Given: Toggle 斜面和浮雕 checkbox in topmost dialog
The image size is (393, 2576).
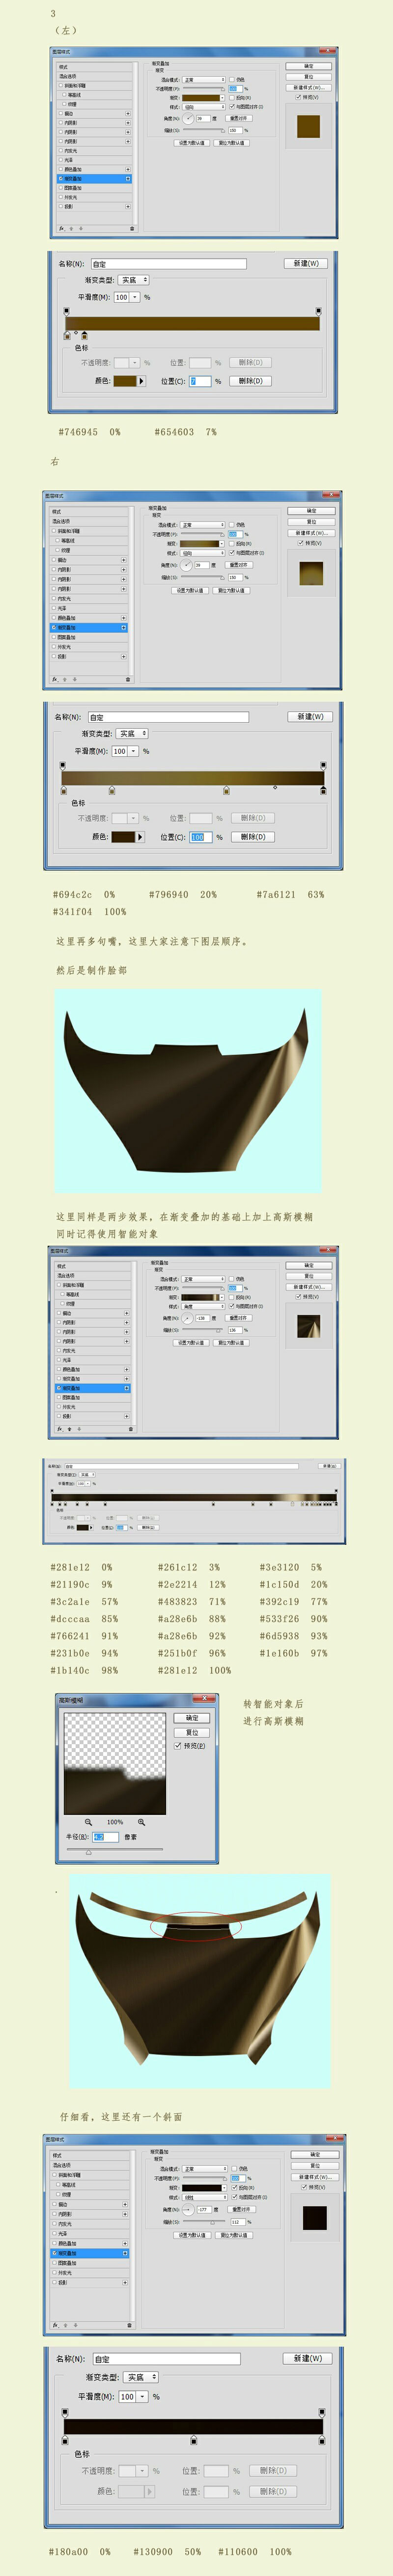Looking at the screenshot, I should click(61, 86).
